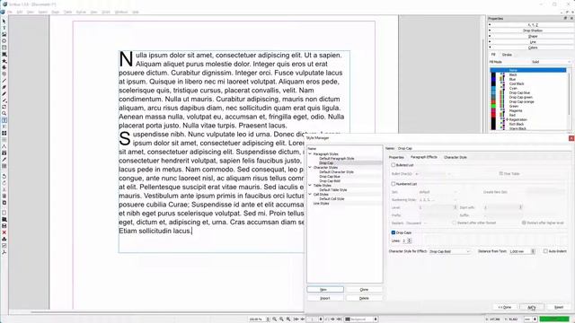This screenshot has width=575, height=323.
Task: Collapse the Table Styles tree node
Action: 310,186
